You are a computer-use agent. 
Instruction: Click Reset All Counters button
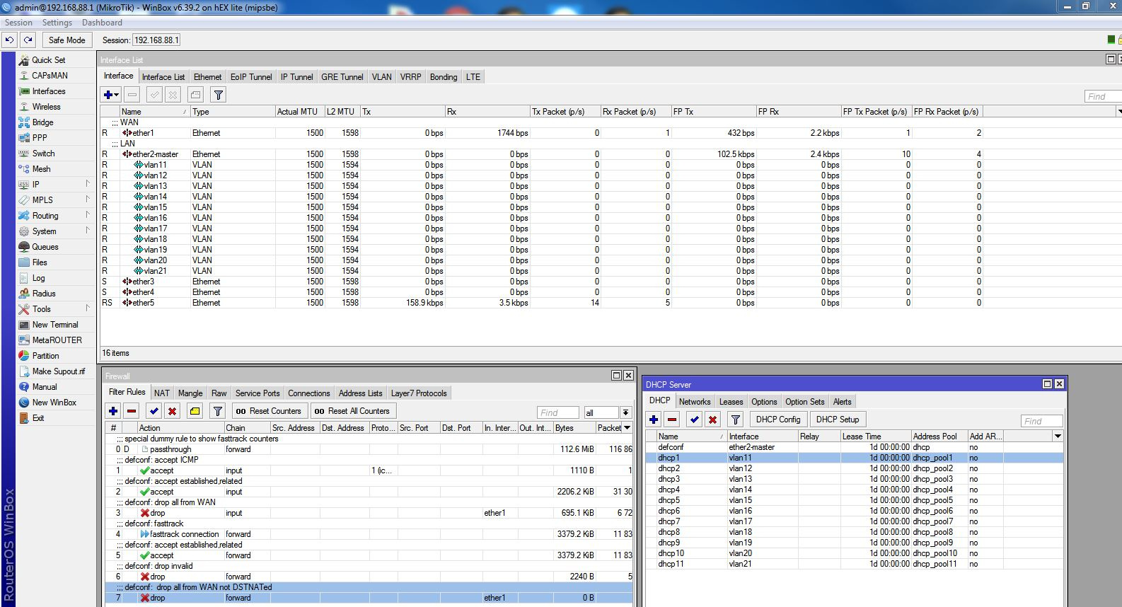click(x=352, y=411)
